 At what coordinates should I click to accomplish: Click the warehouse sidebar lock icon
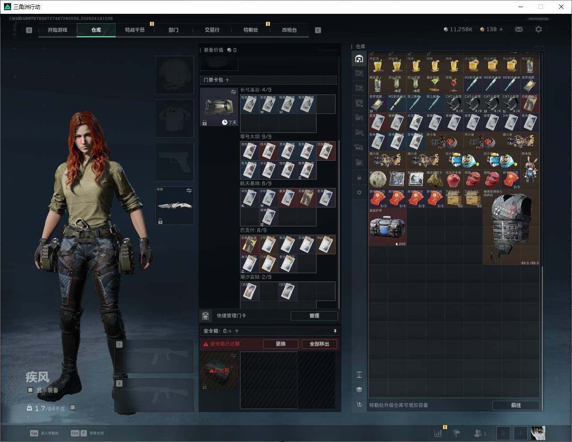(359, 178)
